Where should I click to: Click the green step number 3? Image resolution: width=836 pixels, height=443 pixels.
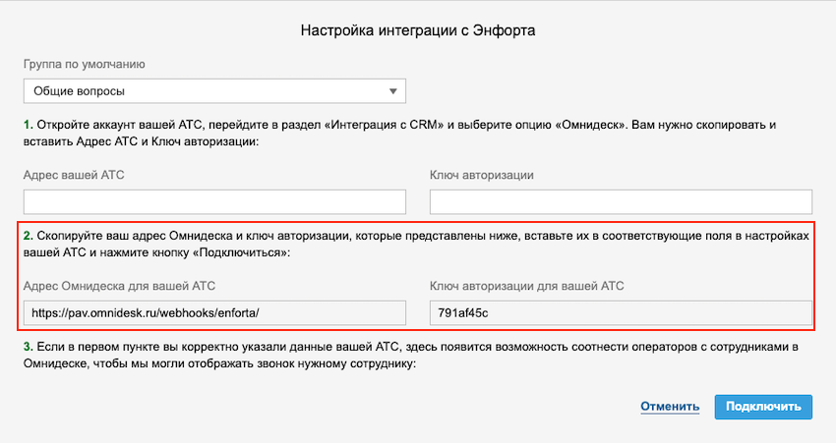coord(29,347)
